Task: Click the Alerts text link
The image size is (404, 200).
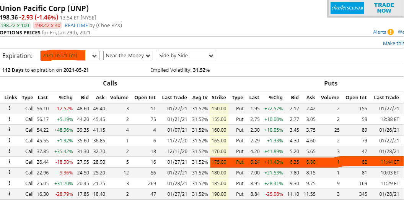Action: tap(379, 32)
